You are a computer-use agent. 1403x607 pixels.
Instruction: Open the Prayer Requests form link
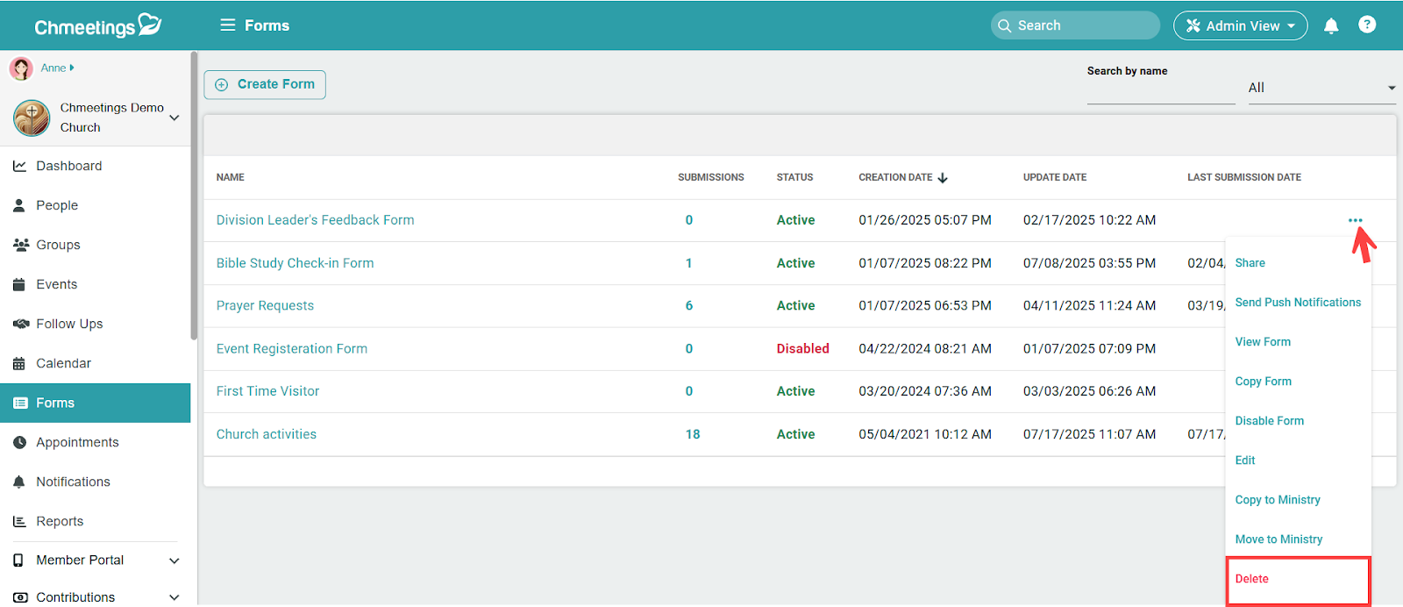pyautogui.click(x=265, y=305)
